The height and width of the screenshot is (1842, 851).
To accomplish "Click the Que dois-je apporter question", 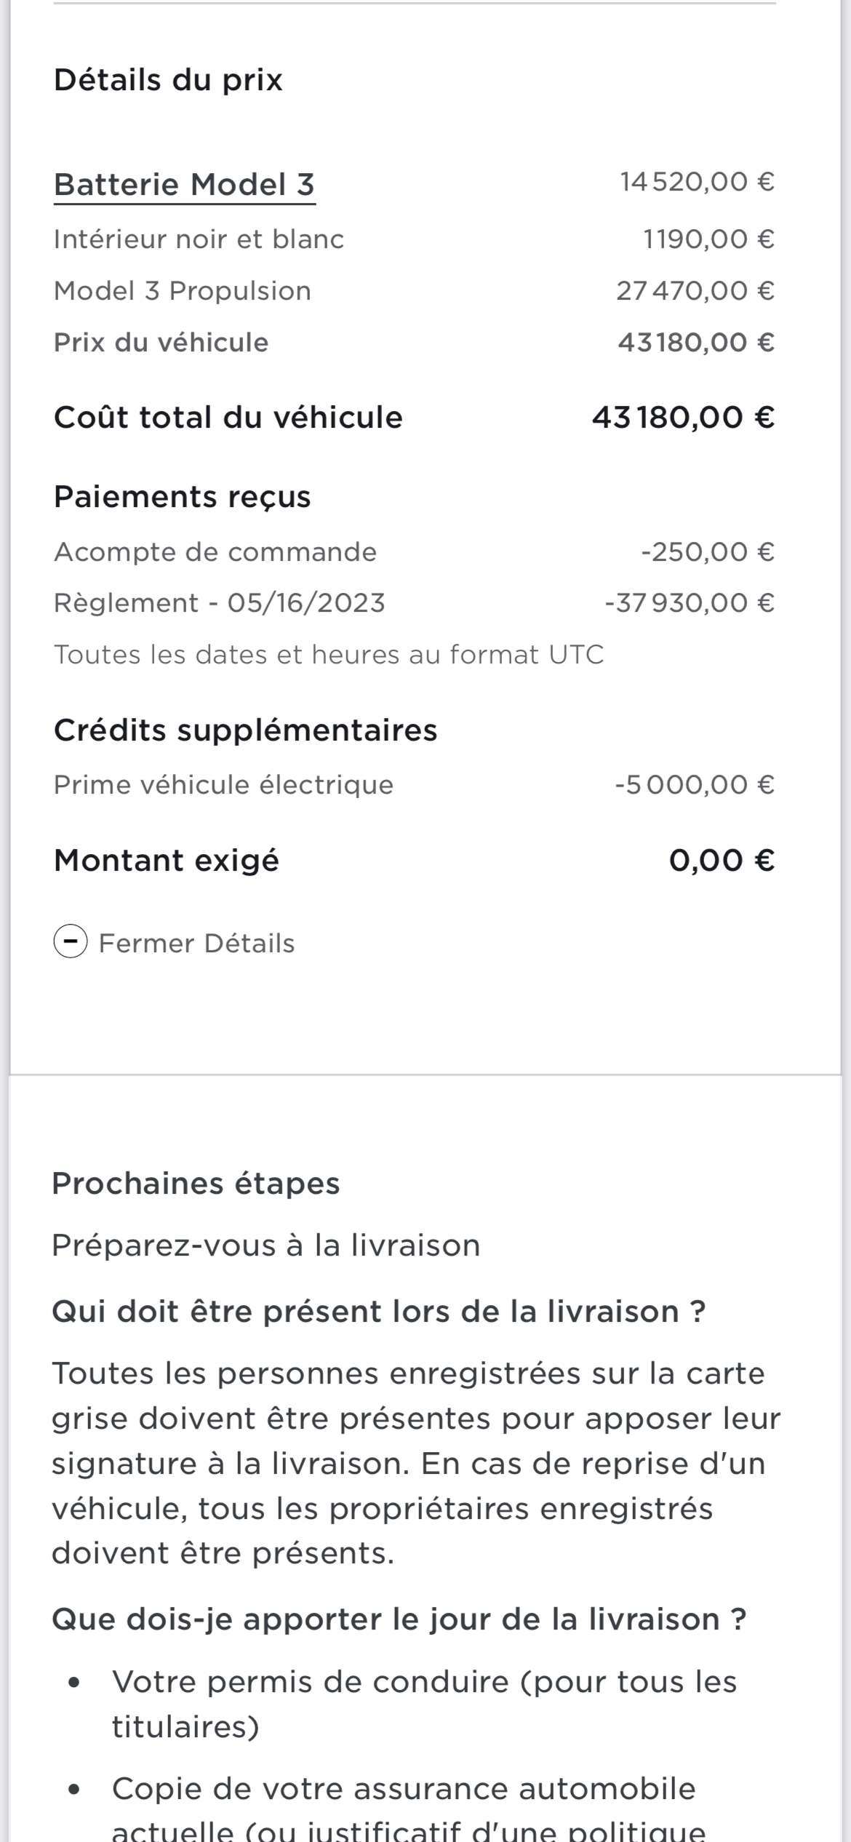I will pos(399,1619).
